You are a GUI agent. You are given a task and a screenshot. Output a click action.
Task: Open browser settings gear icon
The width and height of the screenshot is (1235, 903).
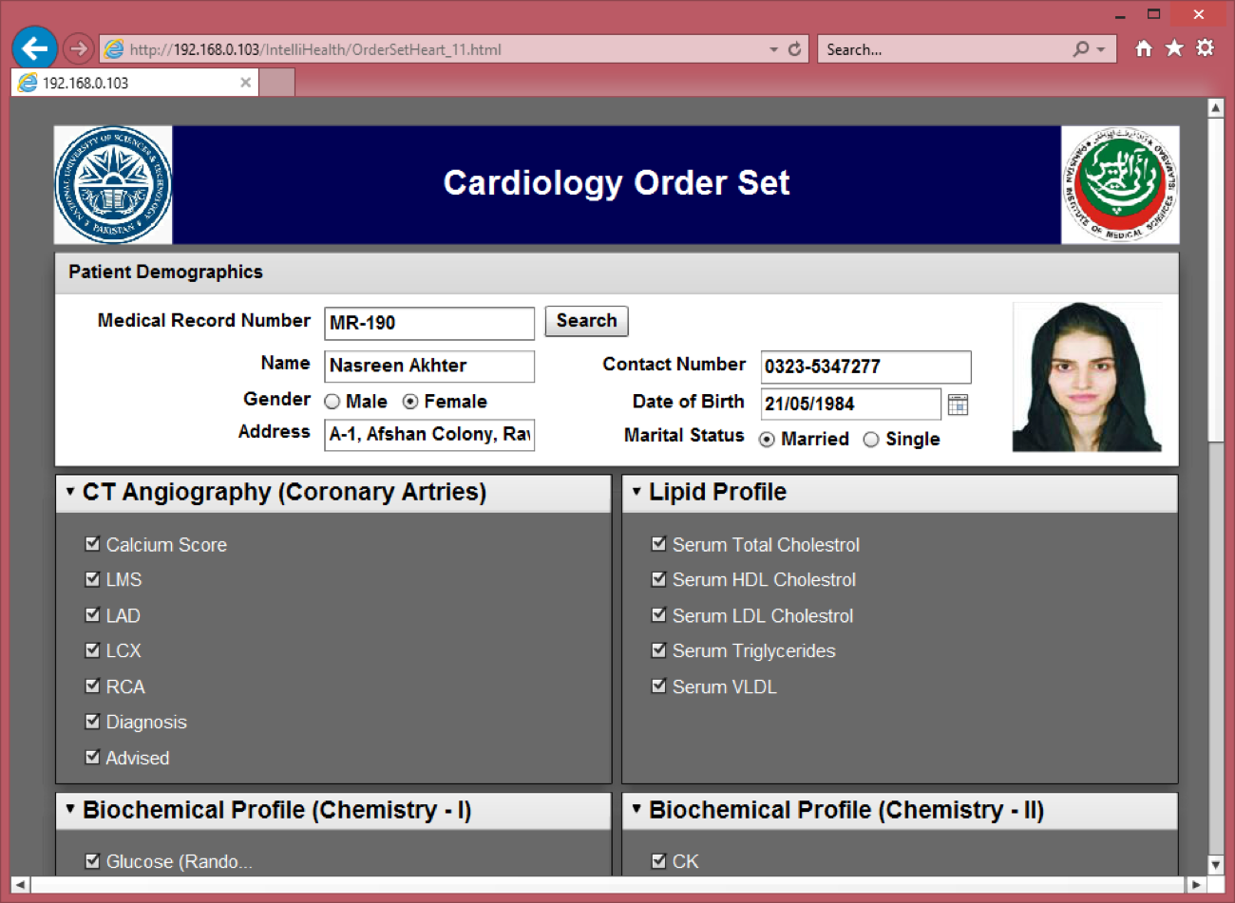(1205, 48)
